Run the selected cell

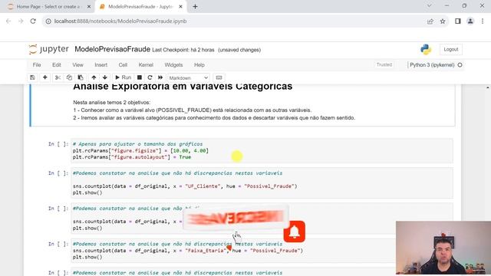(123, 77)
